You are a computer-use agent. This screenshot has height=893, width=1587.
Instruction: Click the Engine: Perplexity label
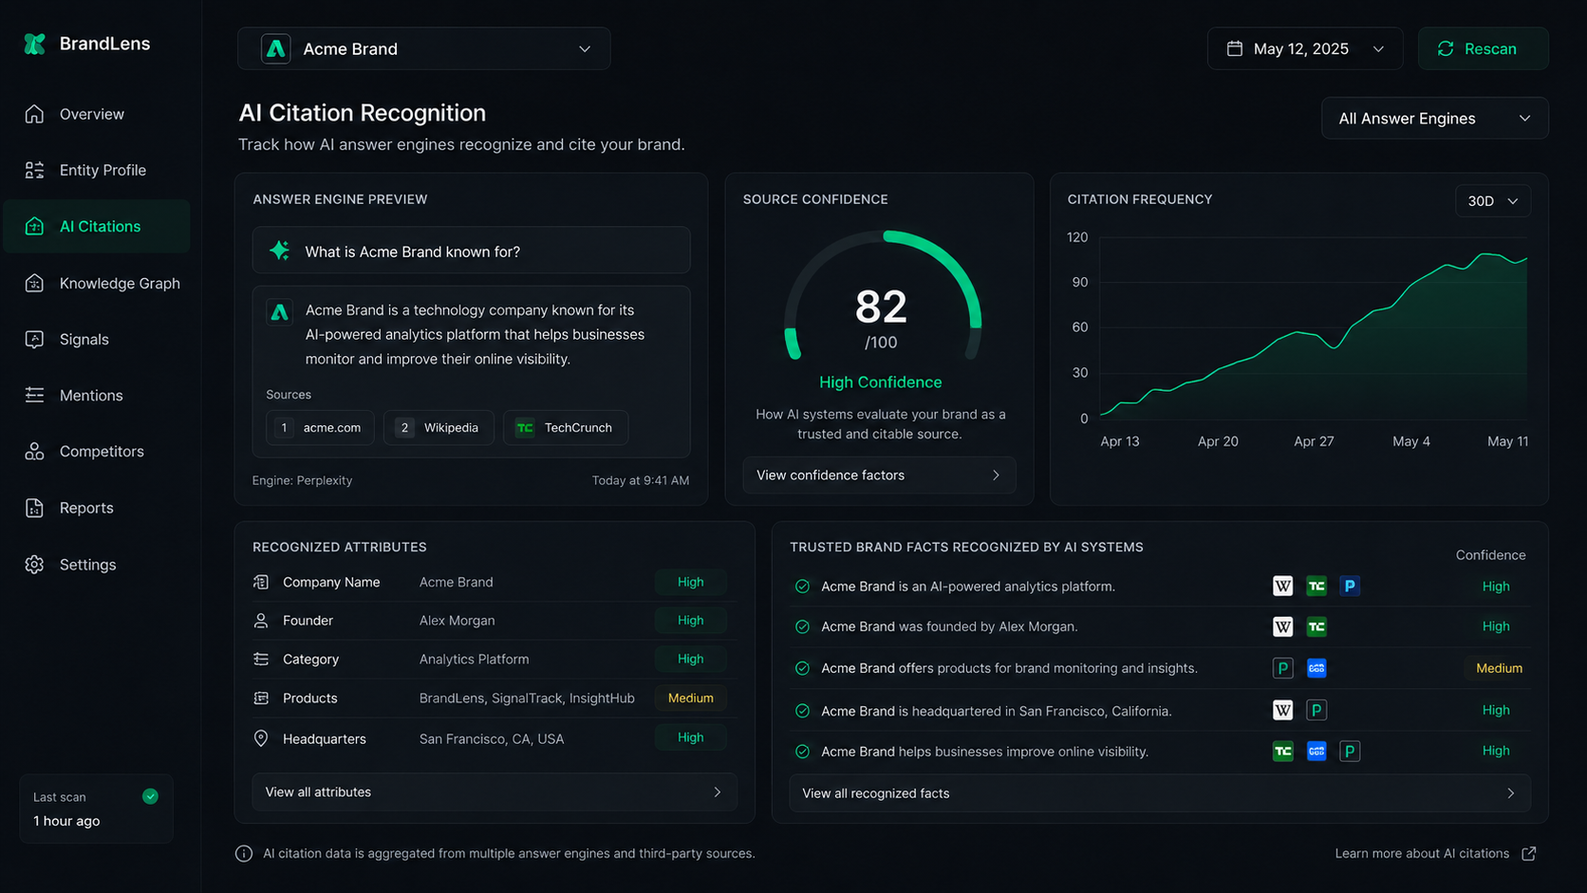302,480
